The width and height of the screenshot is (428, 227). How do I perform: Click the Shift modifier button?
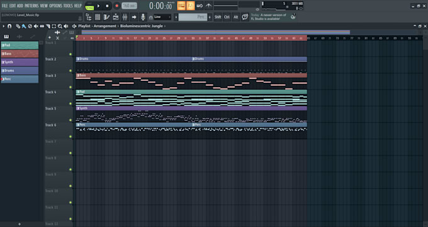click(x=218, y=17)
